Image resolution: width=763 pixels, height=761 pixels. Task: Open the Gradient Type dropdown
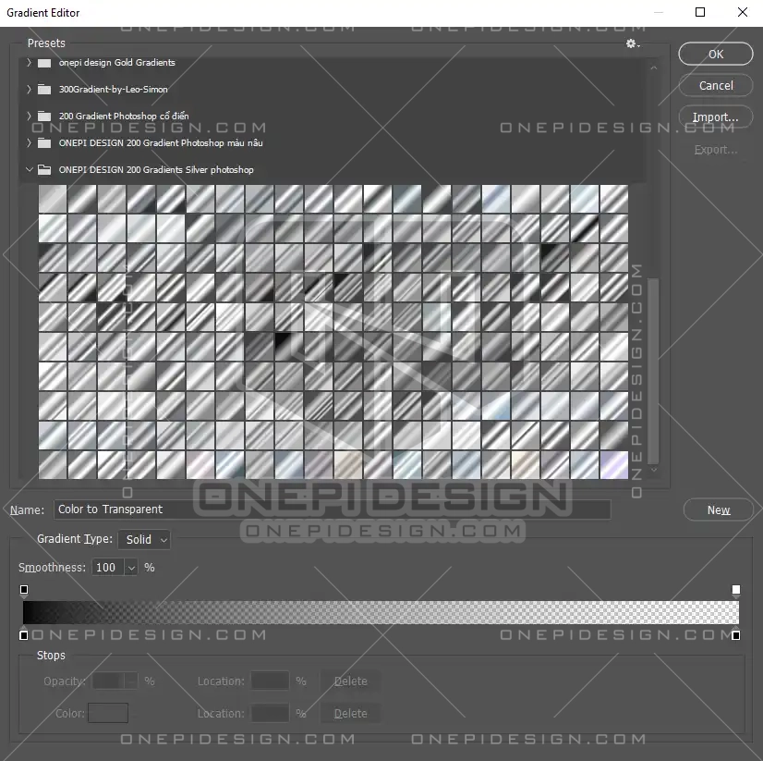coord(144,539)
